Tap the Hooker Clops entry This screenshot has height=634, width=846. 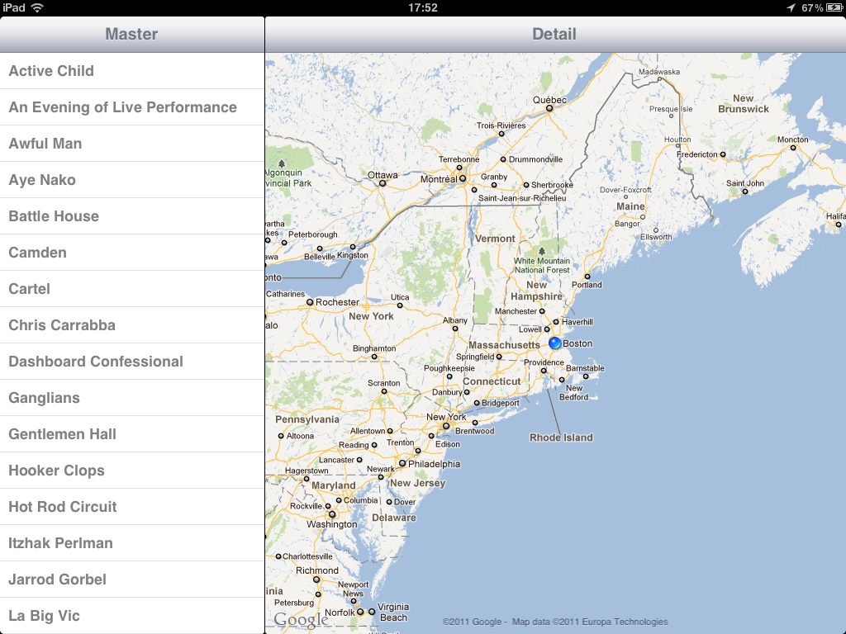tap(132, 471)
